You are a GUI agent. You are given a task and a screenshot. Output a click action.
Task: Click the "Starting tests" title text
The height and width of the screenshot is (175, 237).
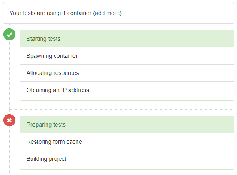[x=43, y=39]
